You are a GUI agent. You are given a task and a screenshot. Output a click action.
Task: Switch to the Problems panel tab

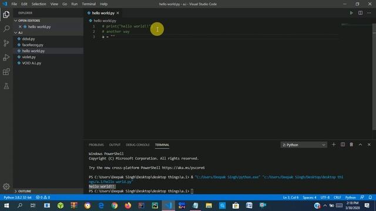coord(96,145)
